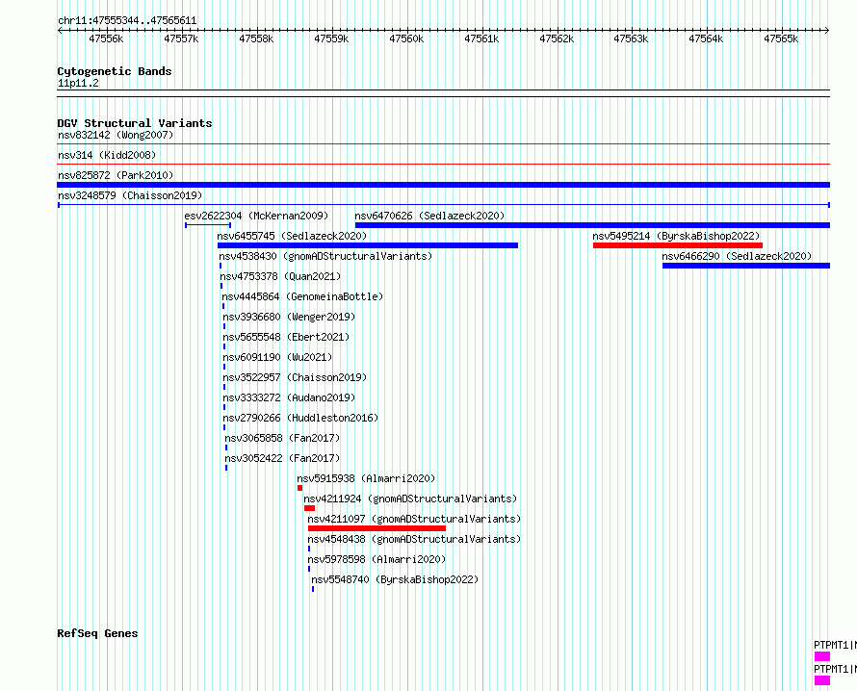The width and height of the screenshot is (857, 691).
Task: Select nsv4538430 (gnomADStructuralVariants) label
Action: (x=325, y=256)
